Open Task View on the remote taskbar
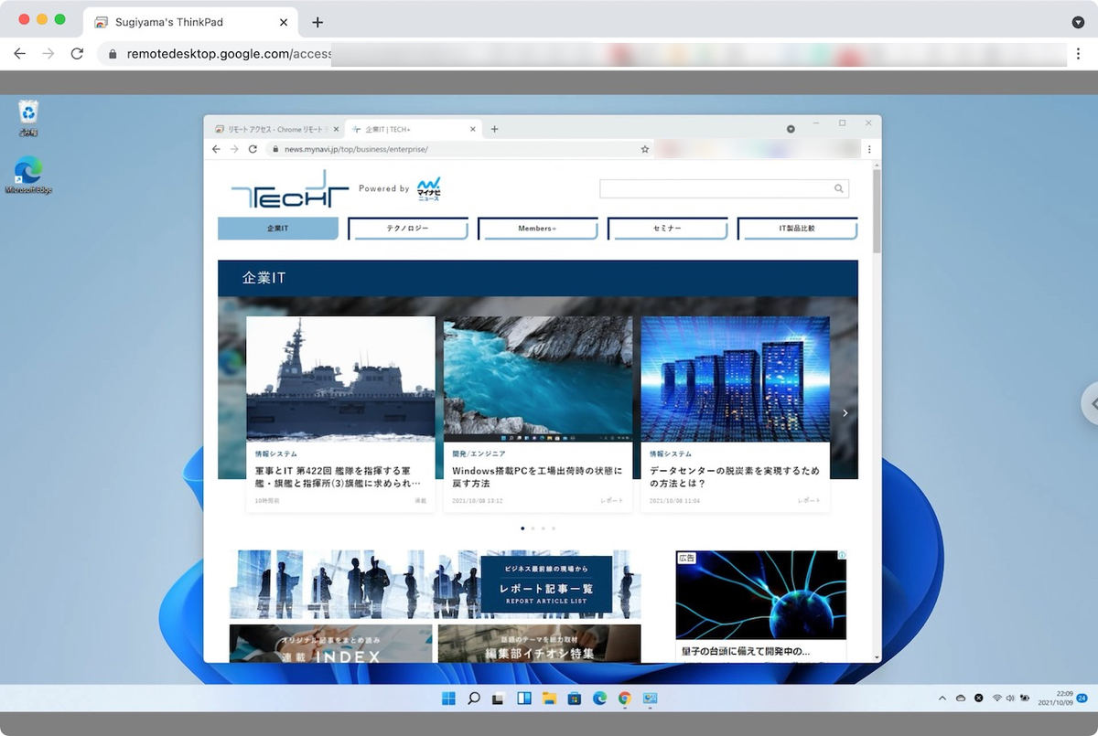The height and width of the screenshot is (736, 1098). coord(498,699)
